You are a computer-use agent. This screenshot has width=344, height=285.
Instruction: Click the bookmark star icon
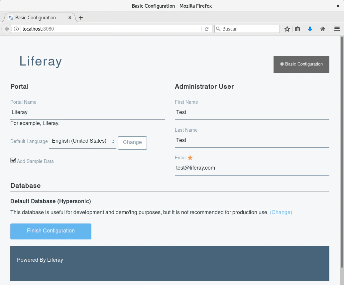click(x=287, y=29)
